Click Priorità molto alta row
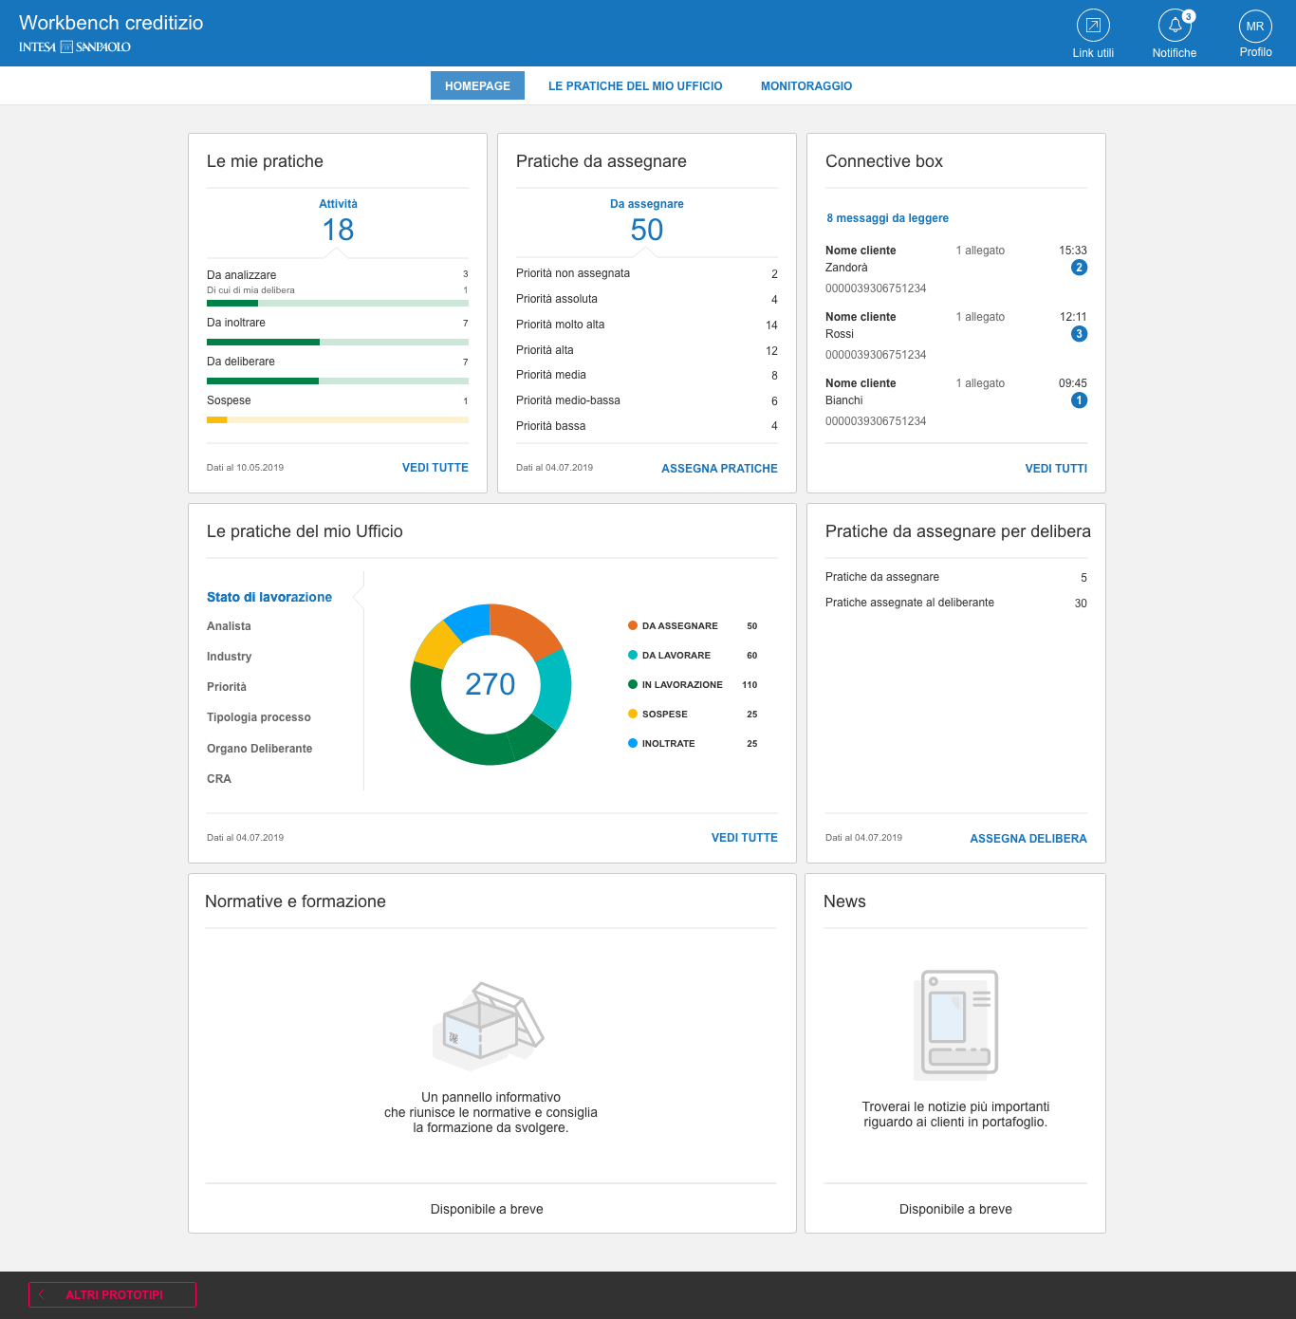 point(647,325)
